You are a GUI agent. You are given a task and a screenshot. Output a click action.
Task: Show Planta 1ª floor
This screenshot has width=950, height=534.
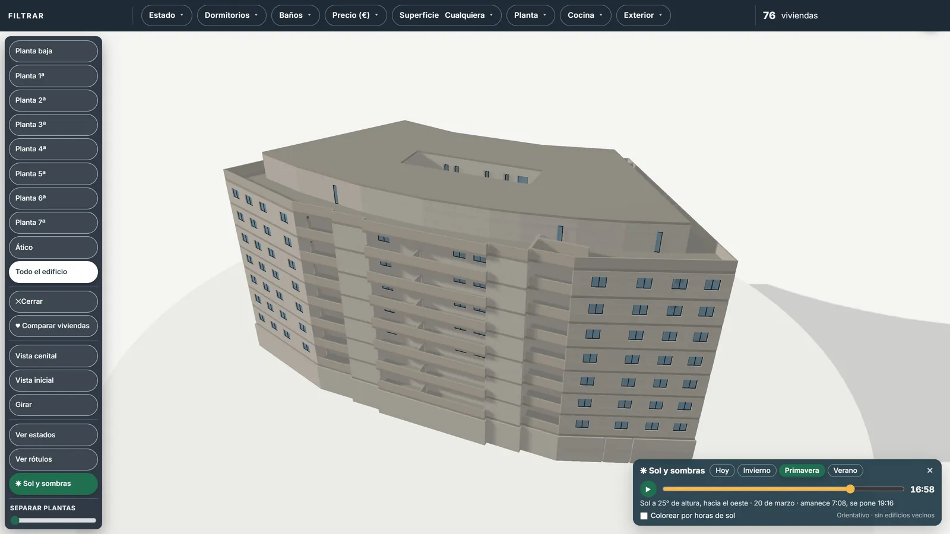53,76
